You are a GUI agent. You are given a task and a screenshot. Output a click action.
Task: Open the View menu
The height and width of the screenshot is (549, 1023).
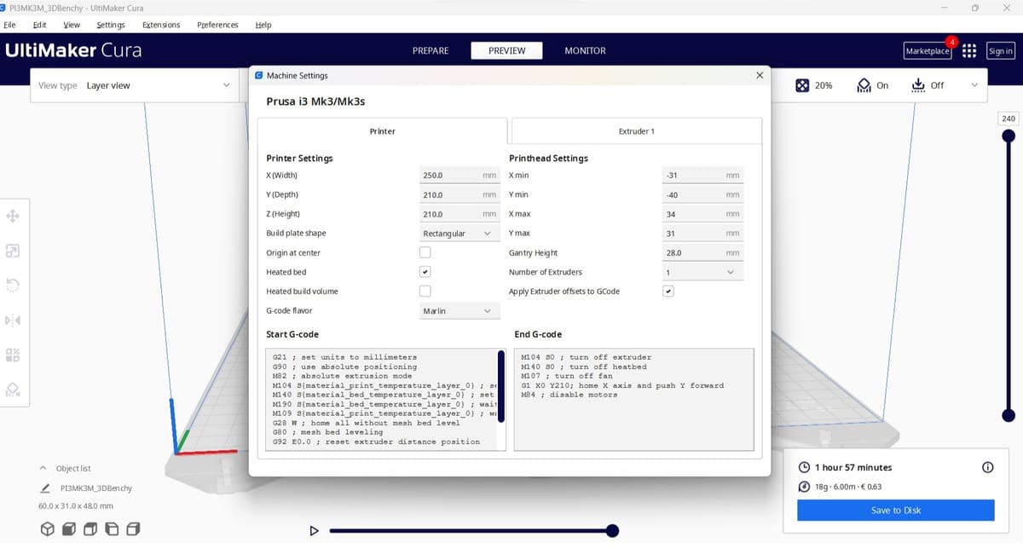tap(72, 25)
